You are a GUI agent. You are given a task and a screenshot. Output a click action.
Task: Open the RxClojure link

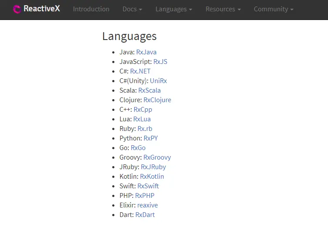[x=157, y=100]
